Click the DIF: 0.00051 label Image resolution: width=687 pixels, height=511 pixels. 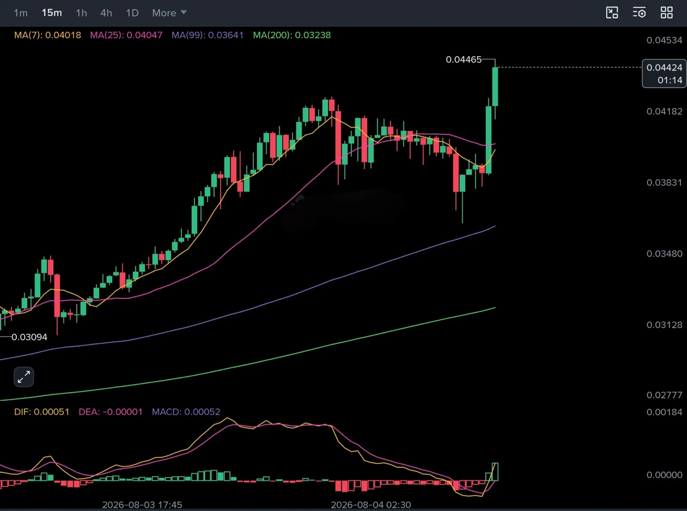coord(42,412)
